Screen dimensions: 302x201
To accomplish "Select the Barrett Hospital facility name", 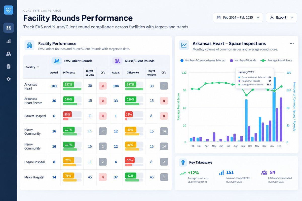I will coord(35,116).
